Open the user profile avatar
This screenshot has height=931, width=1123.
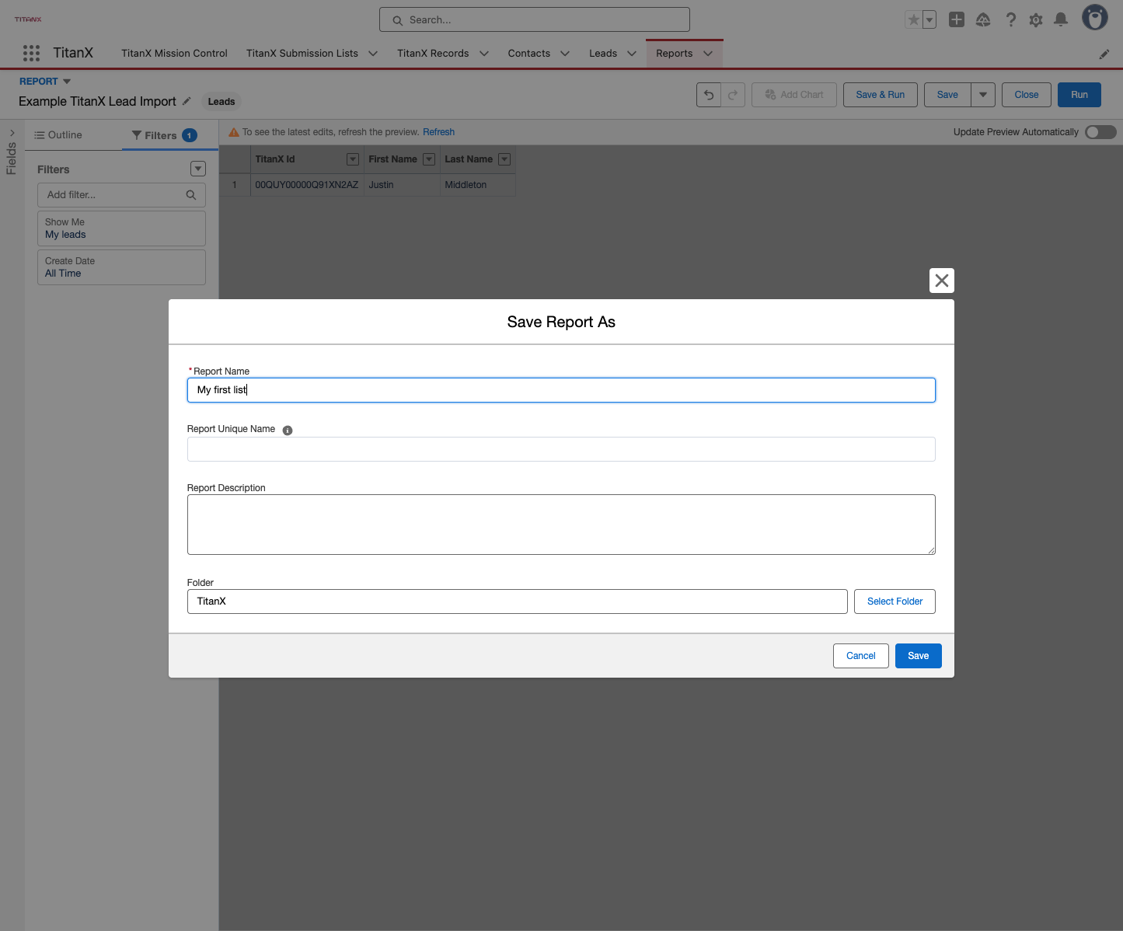click(x=1095, y=18)
